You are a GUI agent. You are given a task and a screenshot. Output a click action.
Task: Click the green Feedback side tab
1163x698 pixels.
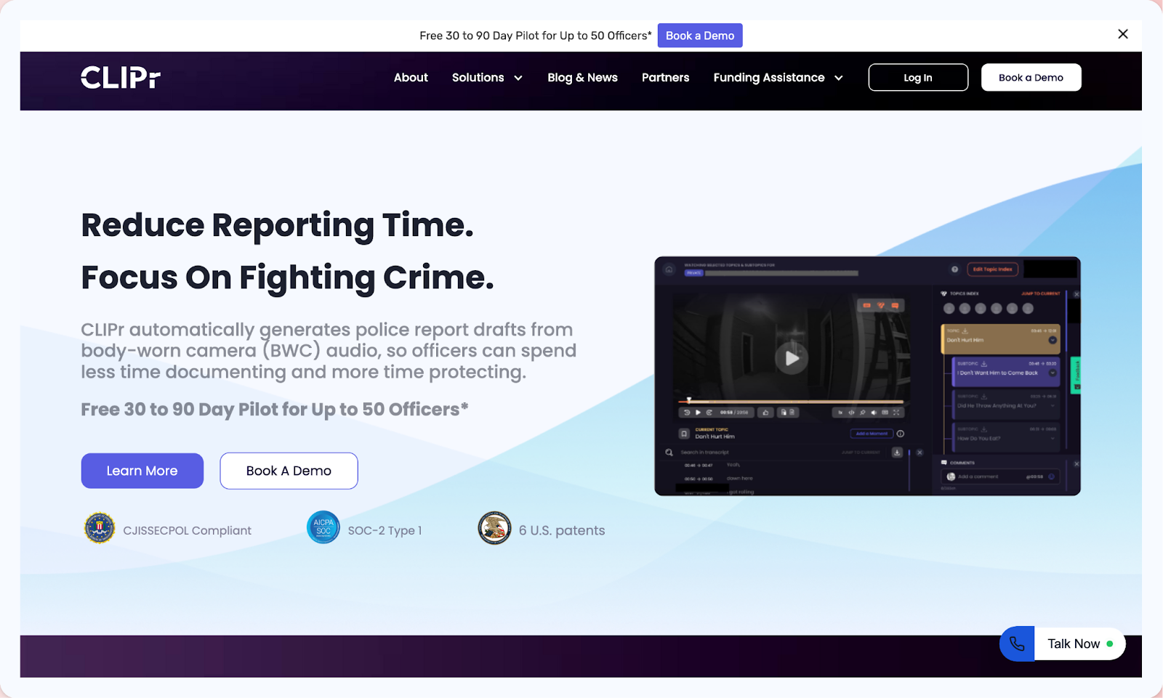click(1077, 376)
